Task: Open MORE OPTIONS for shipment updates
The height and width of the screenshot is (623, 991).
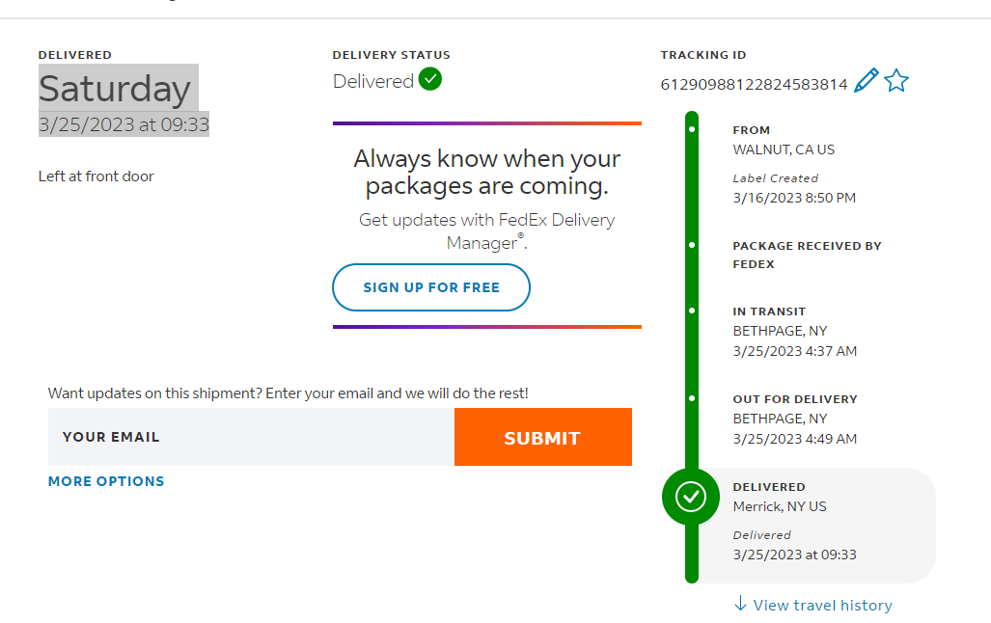Action: (106, 481)
